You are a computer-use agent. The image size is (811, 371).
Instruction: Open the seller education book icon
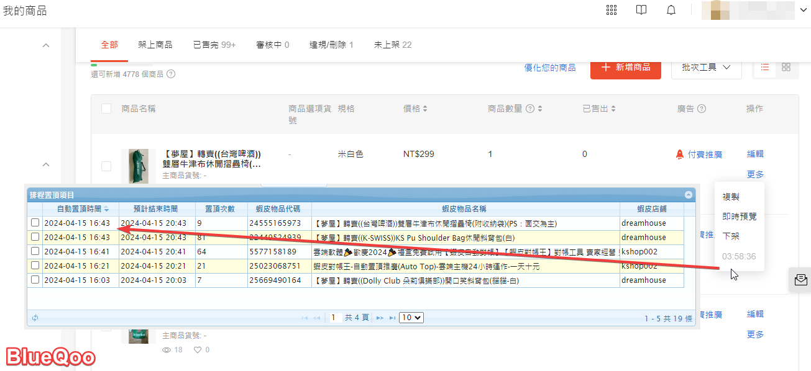(x=641, y=10)
